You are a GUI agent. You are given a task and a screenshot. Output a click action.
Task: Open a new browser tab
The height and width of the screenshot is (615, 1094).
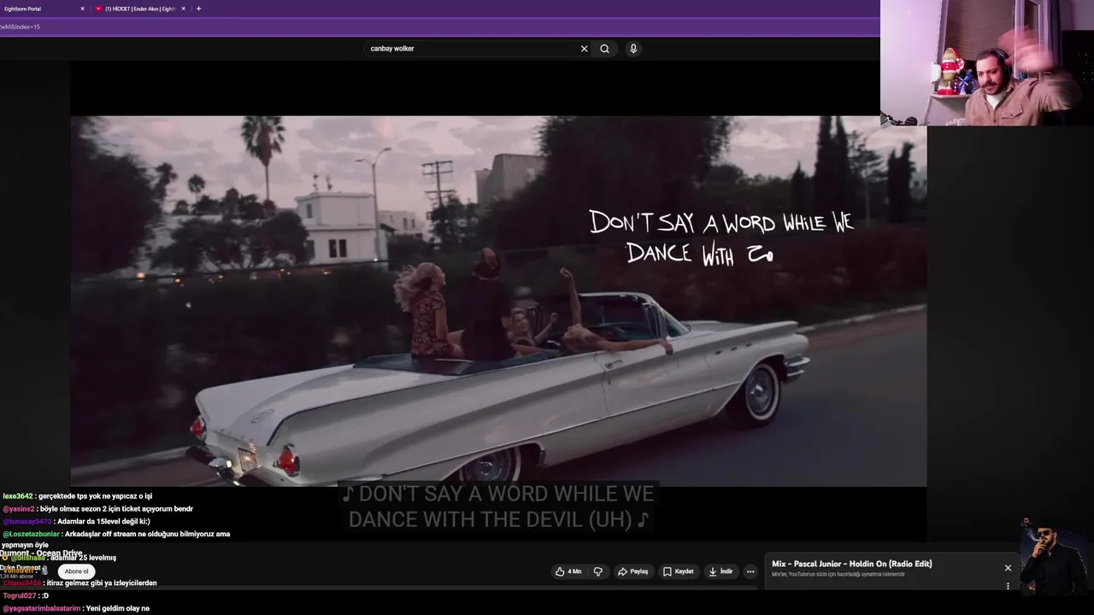199,9
